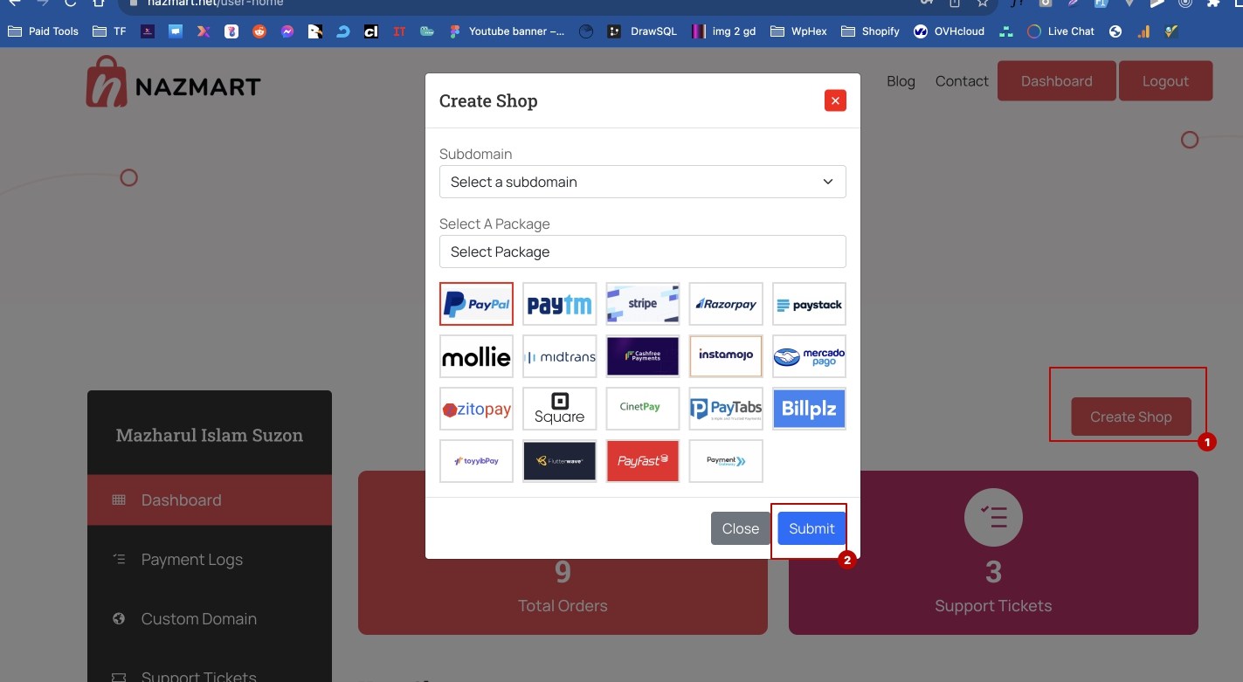The image size is (1243, 682).
Task: Click the Create Shop page button
Action: pos(1130,417)
